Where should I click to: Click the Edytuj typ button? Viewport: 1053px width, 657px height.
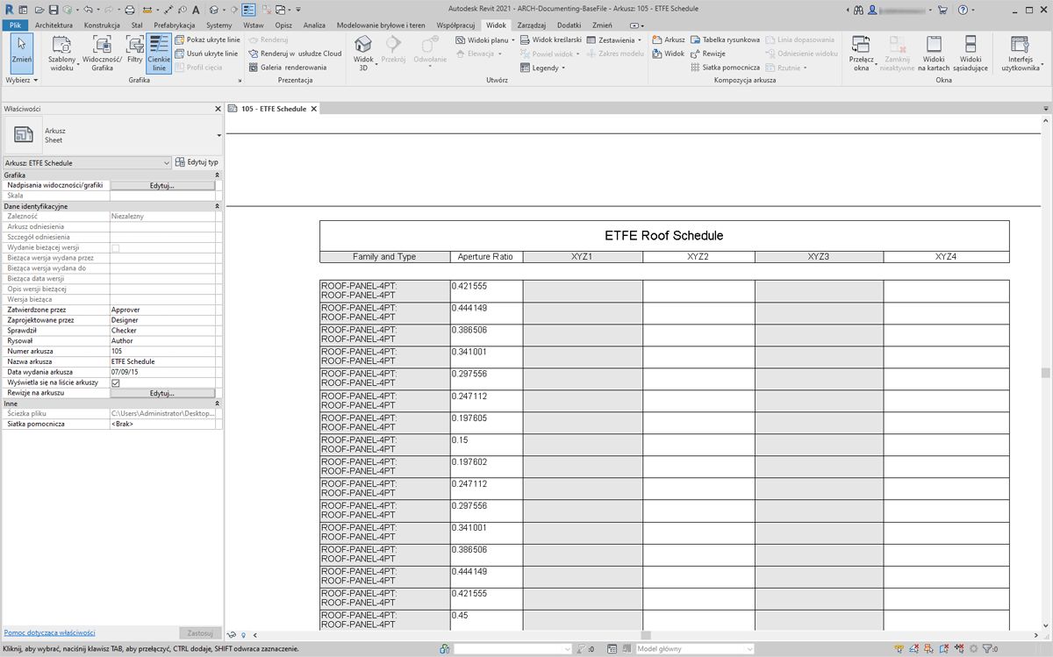click(x=197, y=162)
